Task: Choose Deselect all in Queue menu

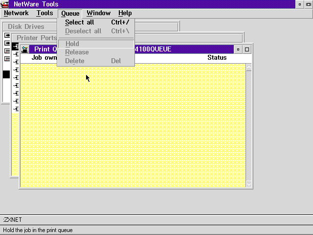Action: coord(96,31)
